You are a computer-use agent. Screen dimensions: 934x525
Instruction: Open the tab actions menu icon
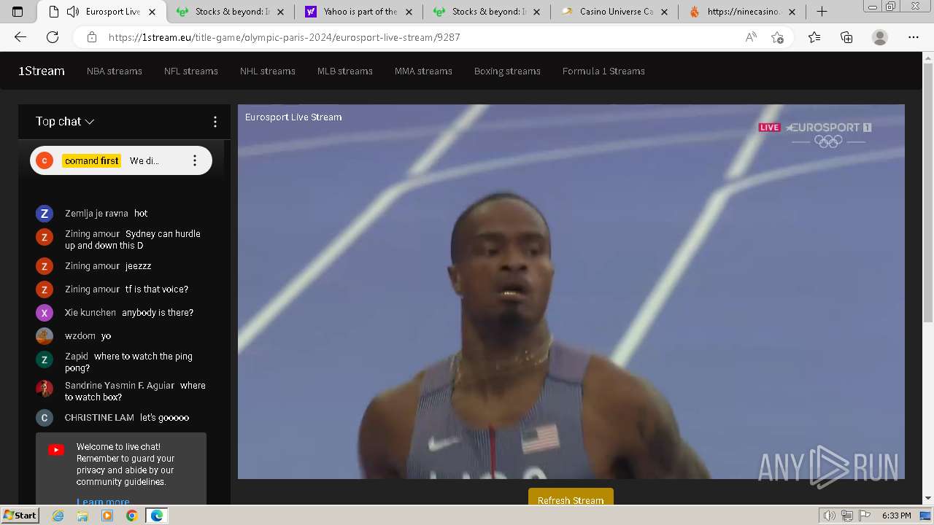(x=18, y=12)
